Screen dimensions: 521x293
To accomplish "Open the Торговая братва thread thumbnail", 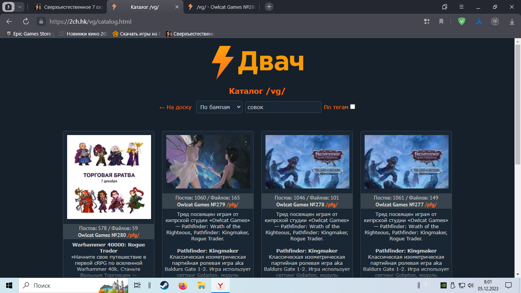I will click(x=109, y=177).
